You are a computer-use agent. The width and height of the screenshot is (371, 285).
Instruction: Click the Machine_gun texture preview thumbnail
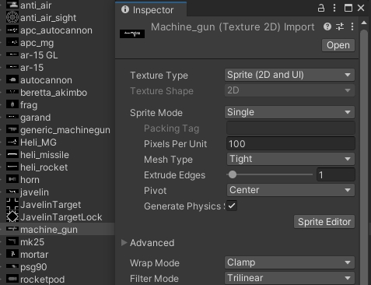coord(132,33)
